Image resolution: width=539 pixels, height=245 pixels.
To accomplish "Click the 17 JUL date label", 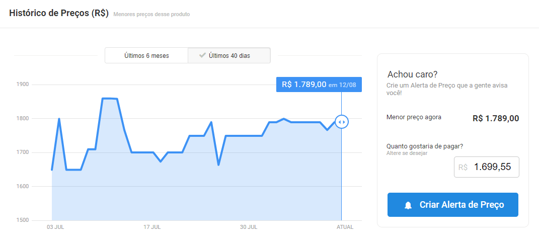I will pos(152,227).
